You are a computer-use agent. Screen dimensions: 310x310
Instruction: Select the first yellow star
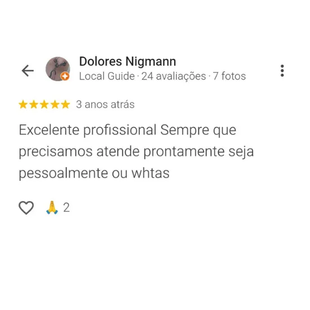[x=23, y=104]
